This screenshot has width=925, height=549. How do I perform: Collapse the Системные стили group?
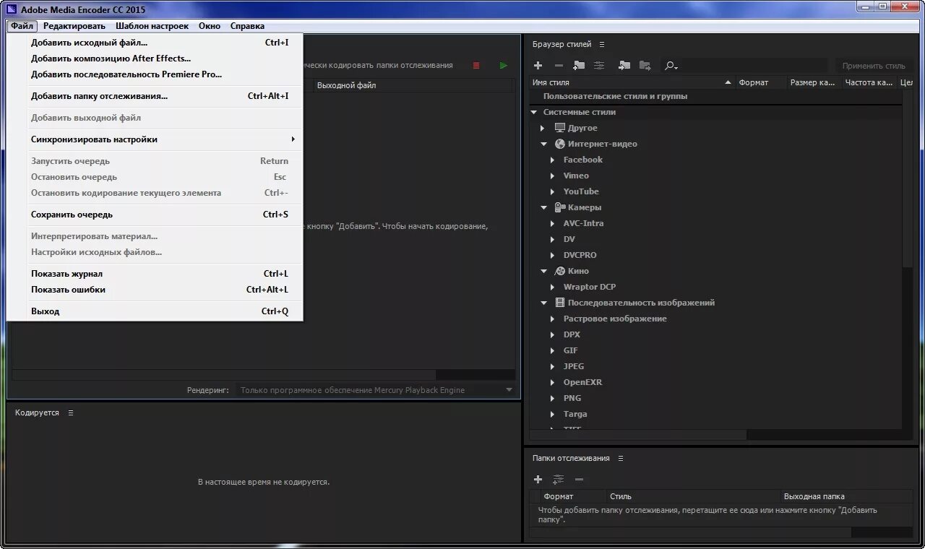[x=535, y=112]
